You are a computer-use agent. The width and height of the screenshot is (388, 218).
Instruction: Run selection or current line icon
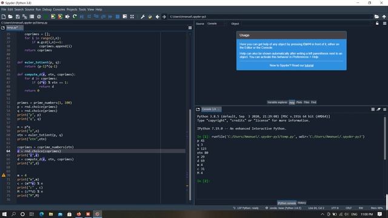tap(67, 16)
